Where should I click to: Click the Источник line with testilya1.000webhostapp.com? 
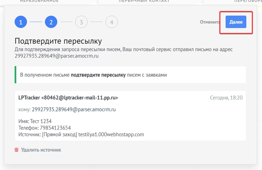[x=81, y=134]
